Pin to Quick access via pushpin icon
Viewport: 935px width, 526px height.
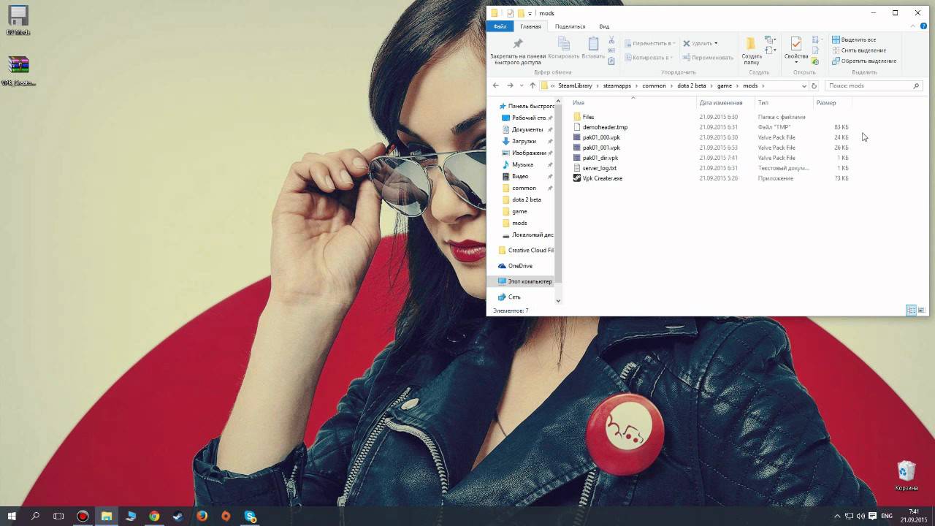tap(518, 45)
